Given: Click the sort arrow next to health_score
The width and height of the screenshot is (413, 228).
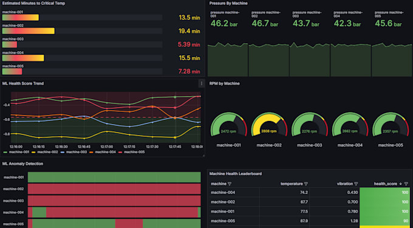Looking at the screenshot, I should tap(401, 184).
